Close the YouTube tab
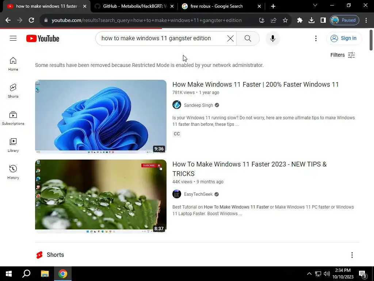Viewport: 374px width, 281px height. (x=85, y=6)
